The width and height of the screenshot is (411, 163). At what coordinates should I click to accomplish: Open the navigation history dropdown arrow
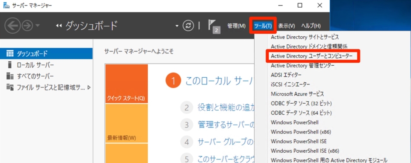pos(38,26)
